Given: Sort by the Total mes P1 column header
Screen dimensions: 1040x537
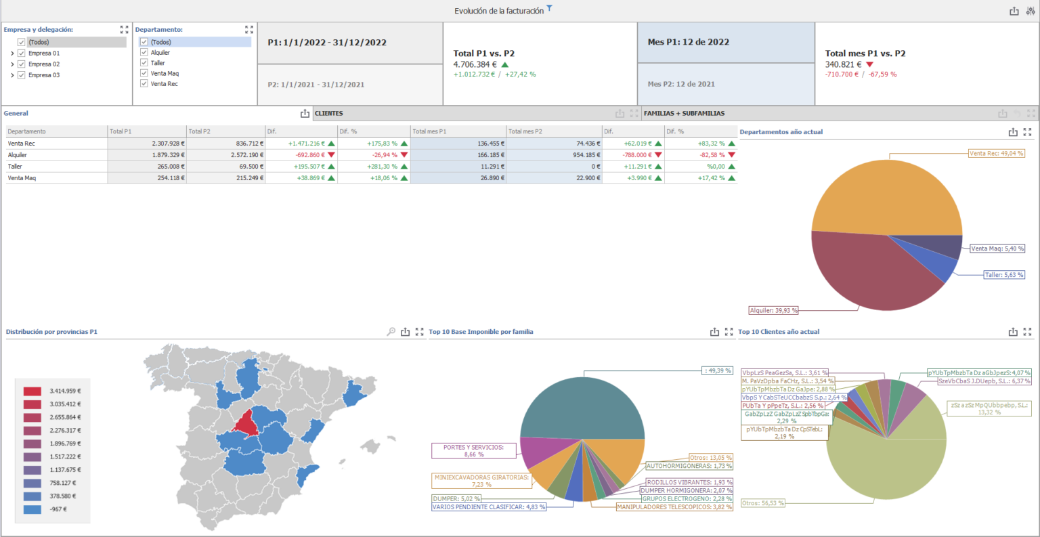Looking at the screenshot, I should [458, 131].
